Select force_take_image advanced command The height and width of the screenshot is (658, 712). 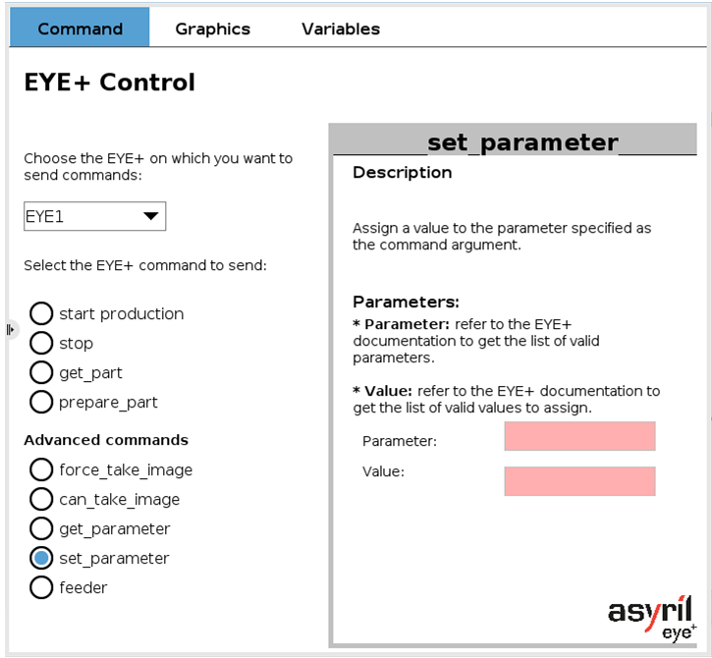point(41,470)
